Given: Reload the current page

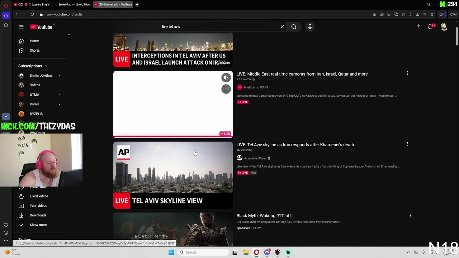Looking at the screenshot, I should click(32, 14).
